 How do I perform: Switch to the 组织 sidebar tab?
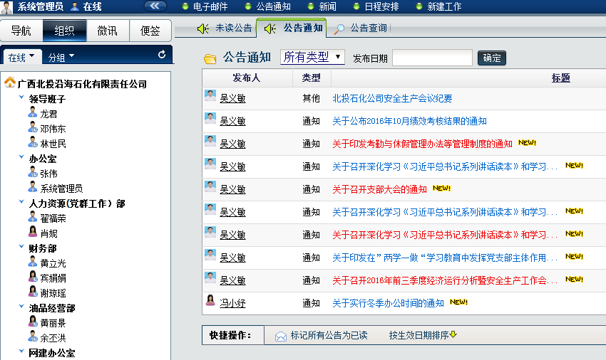coord(64,31)
